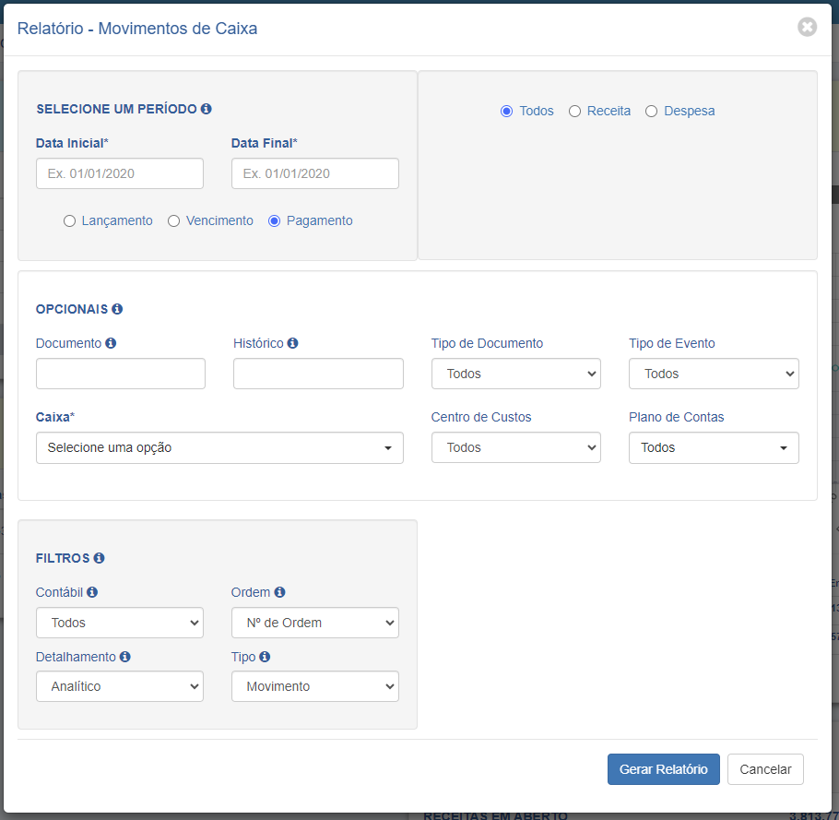Click the Data Inicial* label
This screenshot has height=820, width=839.
[72, 143]
